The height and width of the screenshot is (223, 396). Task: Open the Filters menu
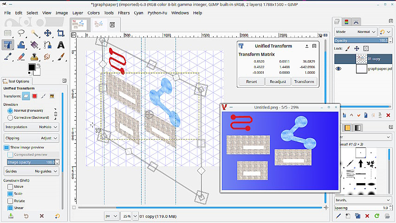tap(124, 13)
